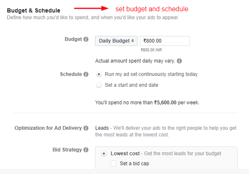Image resolution: width=249 pixels, height=174 pixels.
Task: Click the ₹5,600.00 per week spend text
Action: 176,103
